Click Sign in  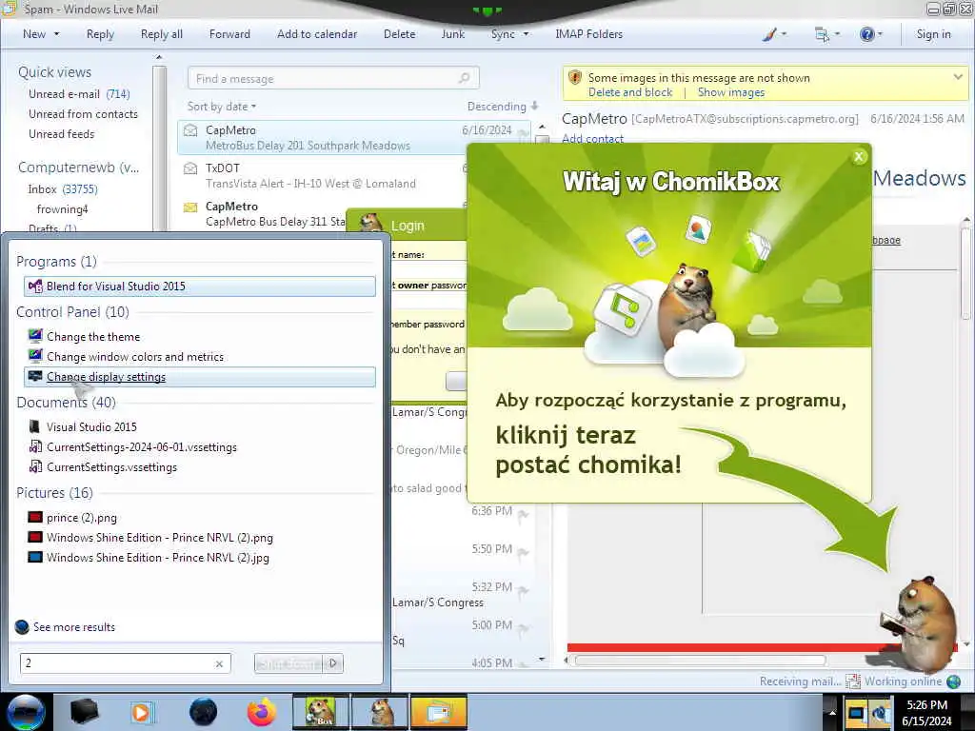coord(933,34)
